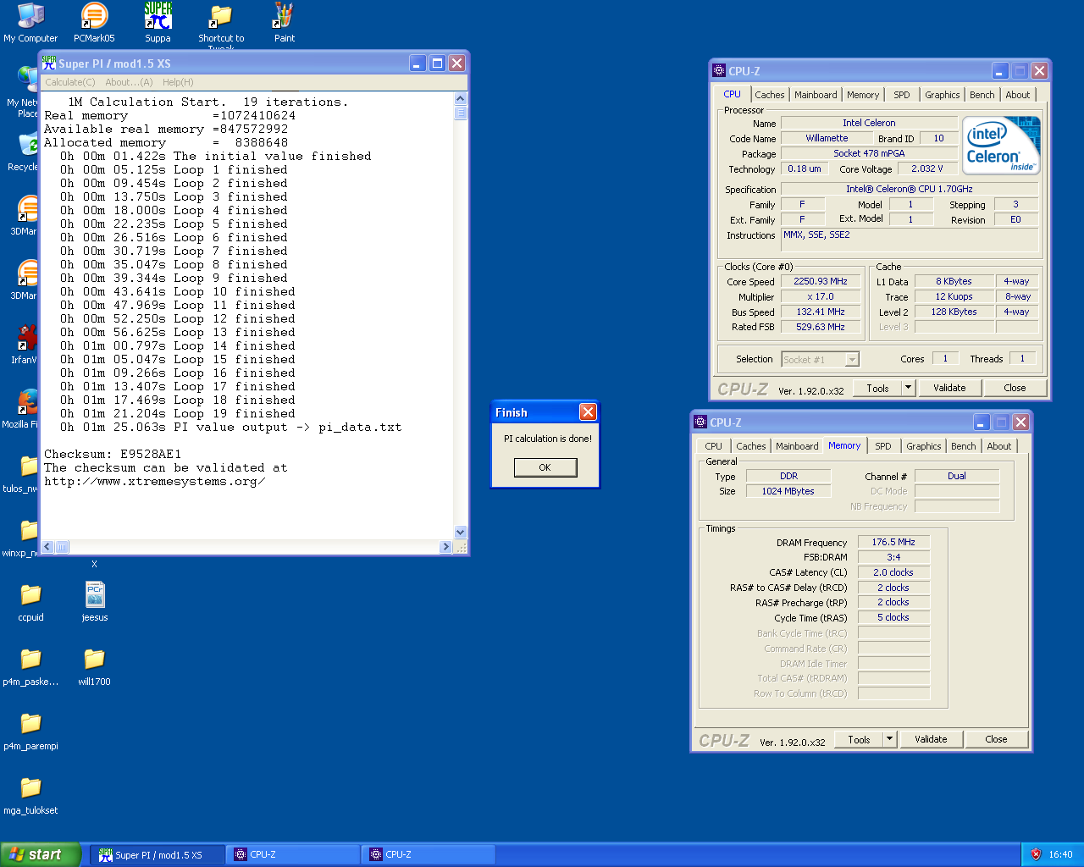Click Super PI horizontal scrollbar right arrow
Screen dimensions: 1084x867
tap(446, 547)
